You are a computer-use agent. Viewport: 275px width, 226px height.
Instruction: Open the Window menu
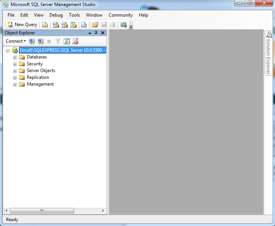point(94,15)
